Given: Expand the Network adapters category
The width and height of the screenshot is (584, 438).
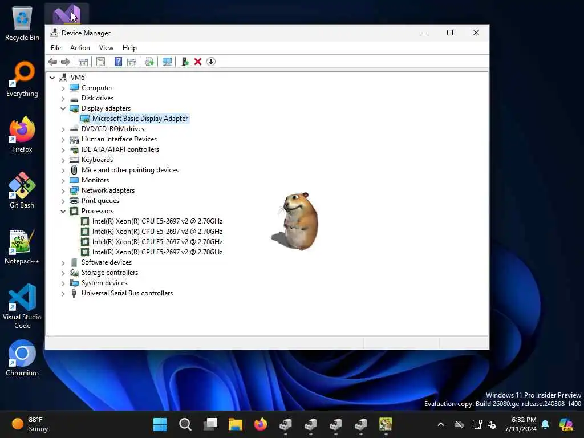Looking at the screenshot, I should coord(63,190).
